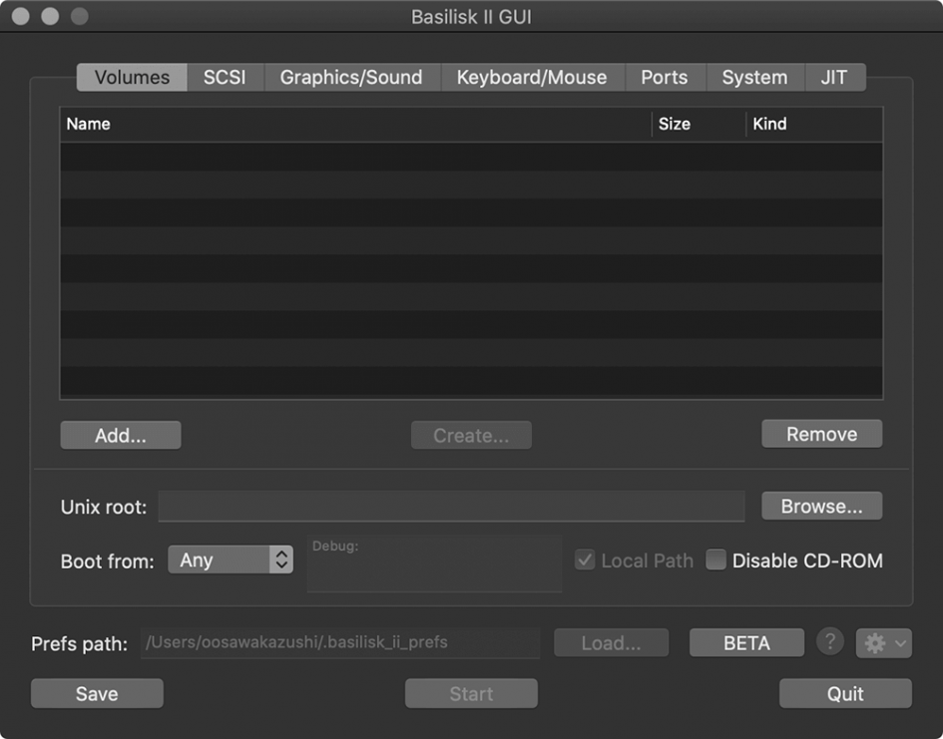Switch to the Volumes tab
The image size is (943, 739).
[132, 78]
